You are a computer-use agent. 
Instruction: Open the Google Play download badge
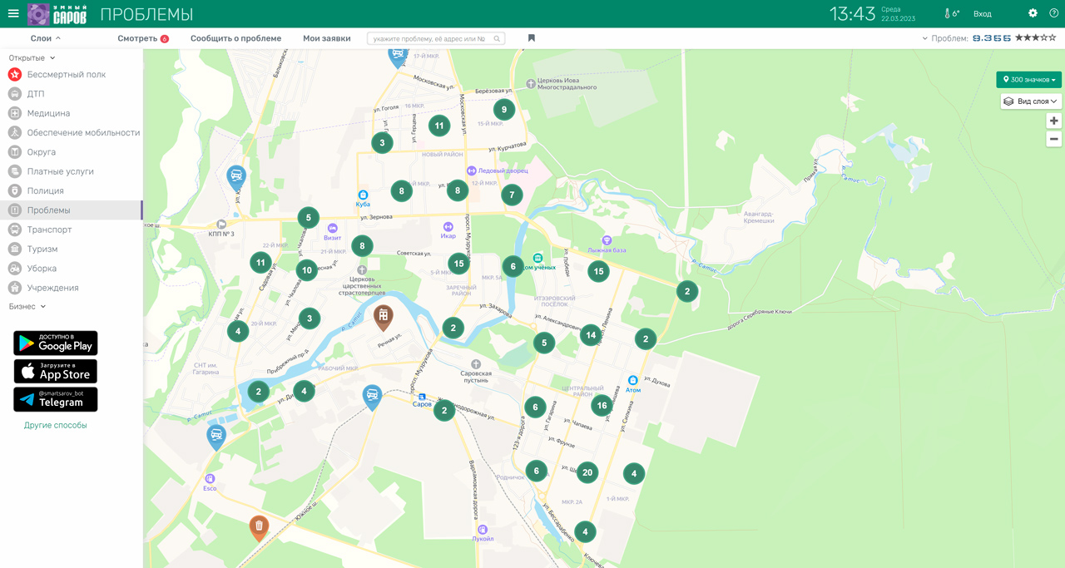pos(56,343)
